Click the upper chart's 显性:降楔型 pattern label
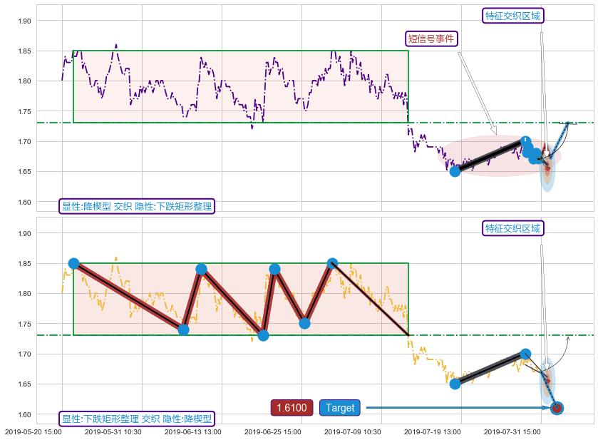 click(x=136, y=206)
